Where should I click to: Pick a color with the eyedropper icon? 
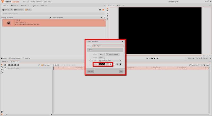click(107, 64)
